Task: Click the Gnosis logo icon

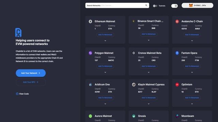Action: [x=134, y=116]
